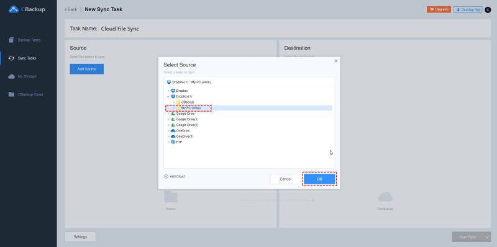The height and width of the screenshot is (247, 497).
Task: Click the Backup Tasks sidebar icon
Action: coord(11,40)
